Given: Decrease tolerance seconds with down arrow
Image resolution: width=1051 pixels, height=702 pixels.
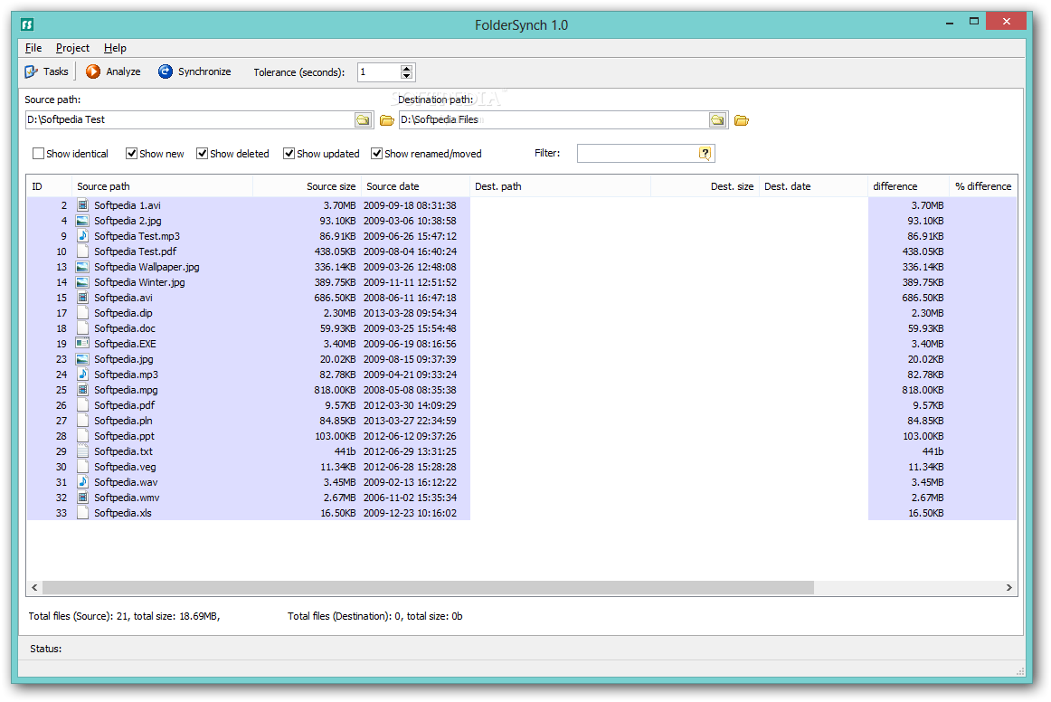Looking at the screenshot, I should pos(407,76).
